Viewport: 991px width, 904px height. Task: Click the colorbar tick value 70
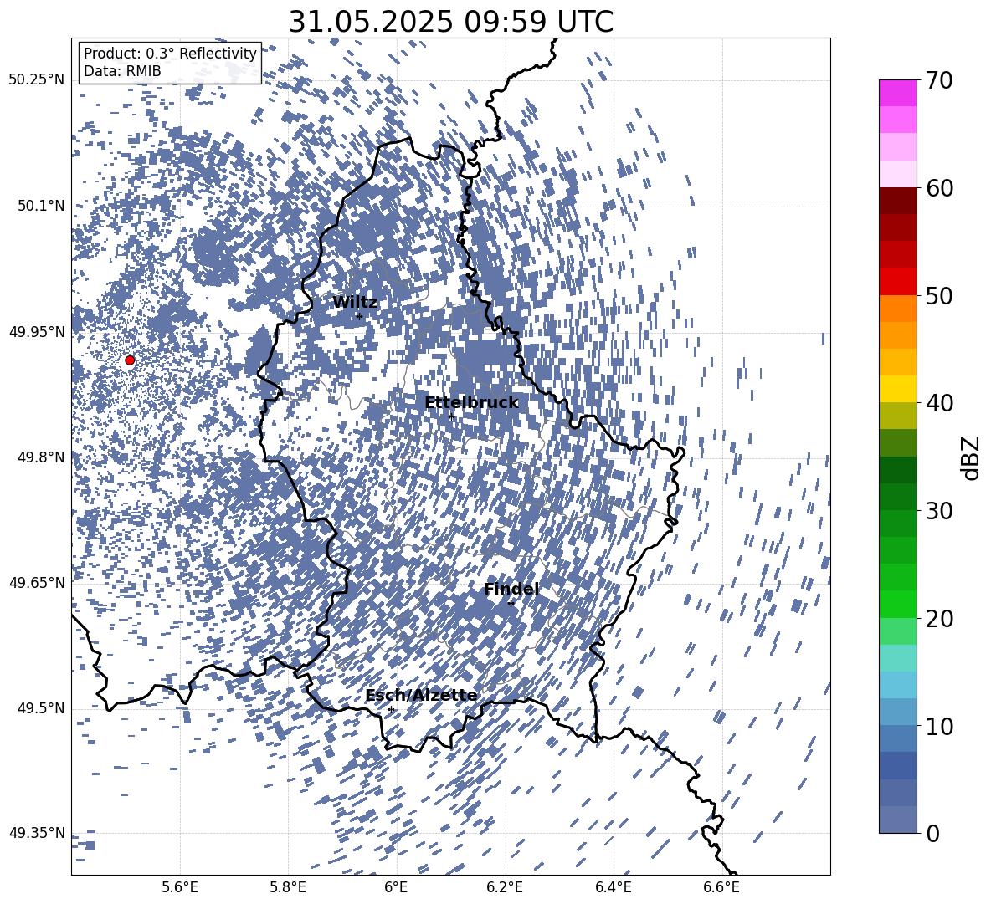click(x=939, y=80)
